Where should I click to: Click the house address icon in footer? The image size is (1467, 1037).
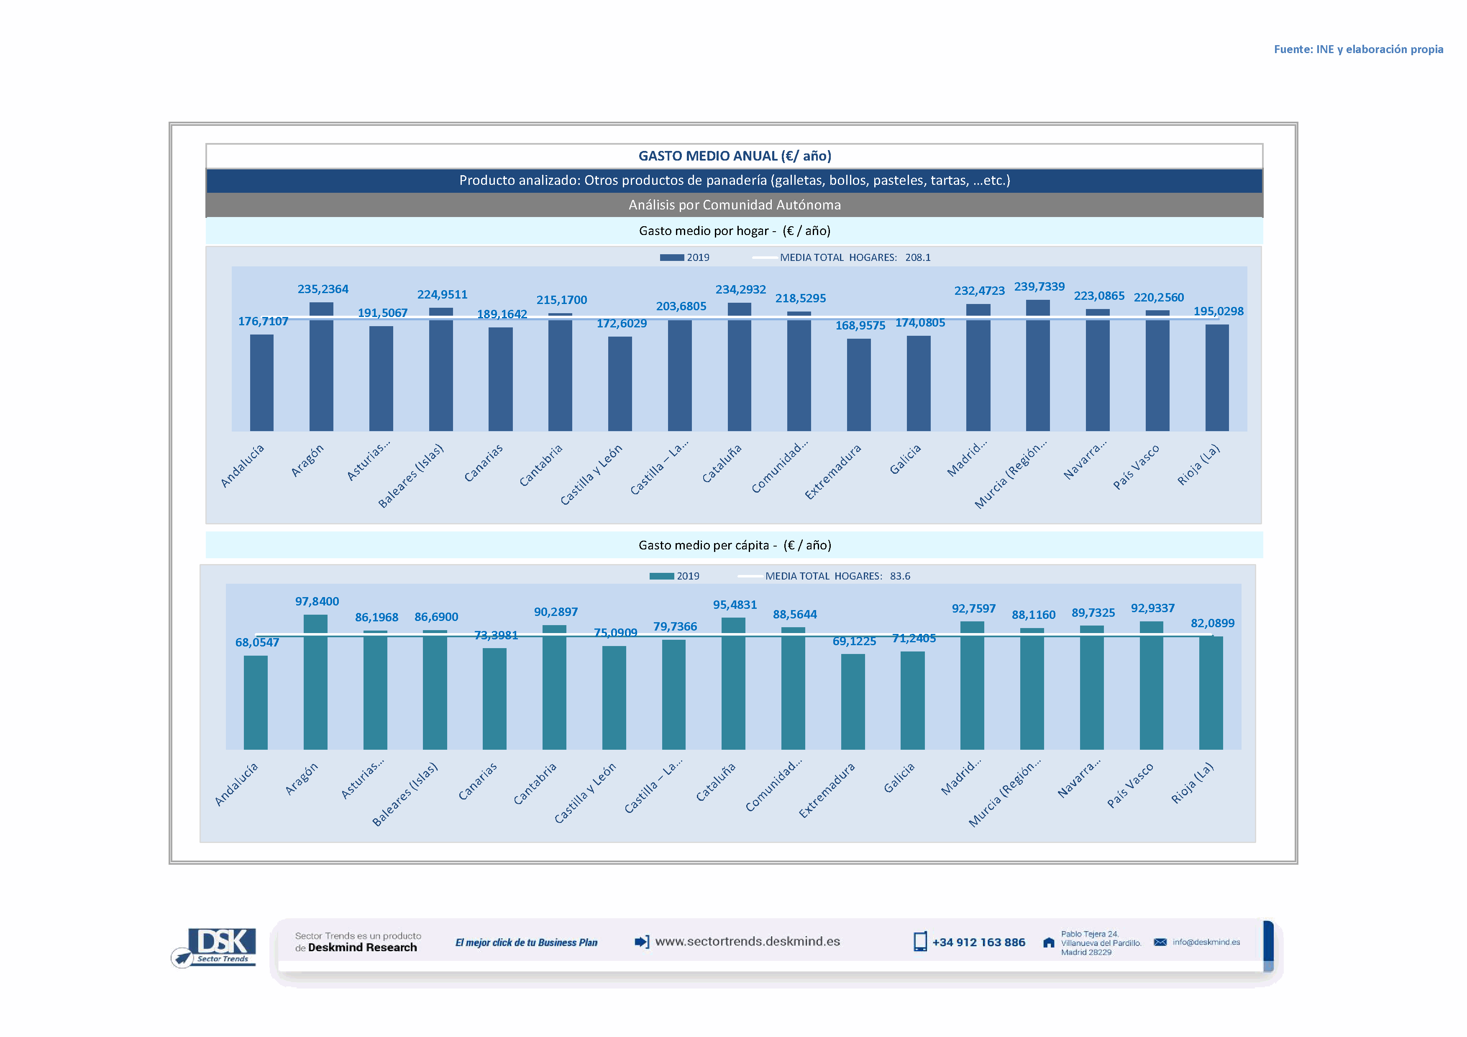pos(1049,943)
